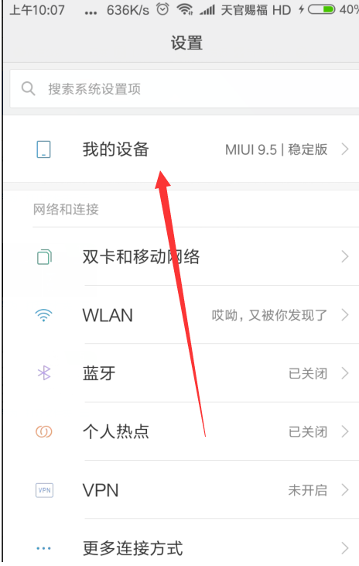
Task: Tap the WLAN network name 哎呦，又被你发现了
Action: [x=269, y=315]
